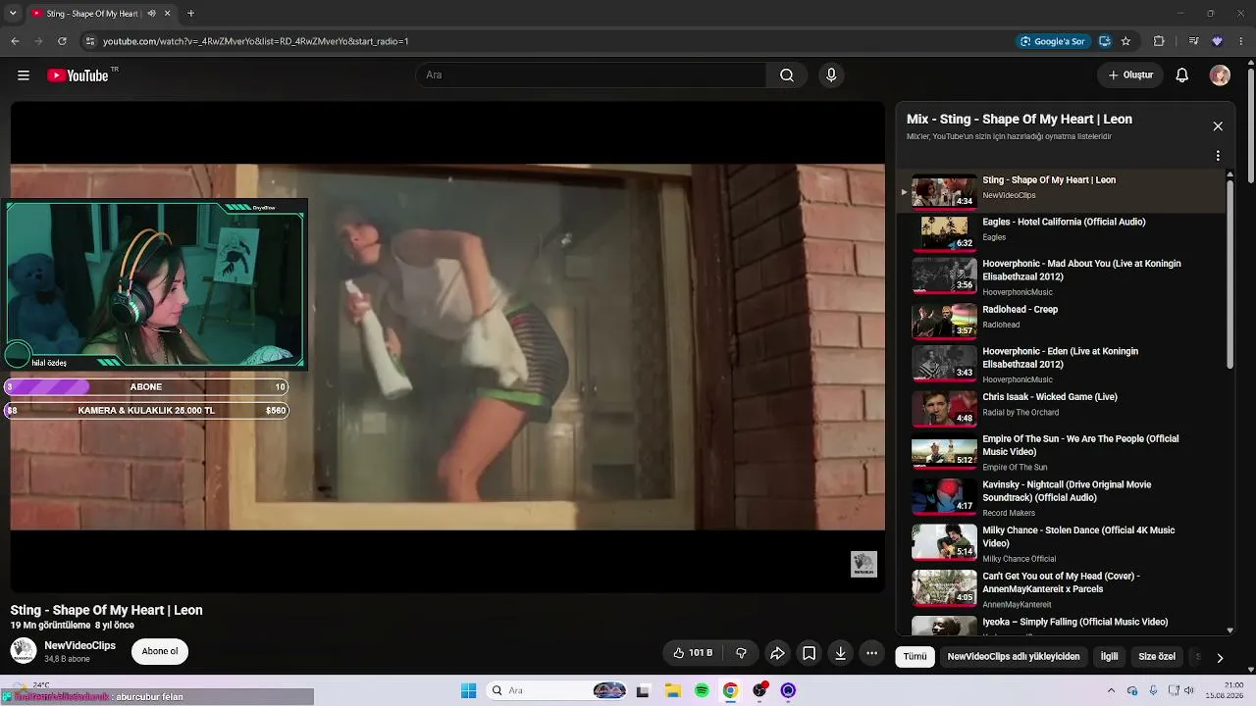Open the Windows Start menu

pos(469,691)
